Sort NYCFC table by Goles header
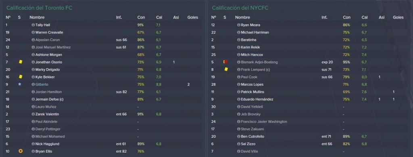 [398, 17]
